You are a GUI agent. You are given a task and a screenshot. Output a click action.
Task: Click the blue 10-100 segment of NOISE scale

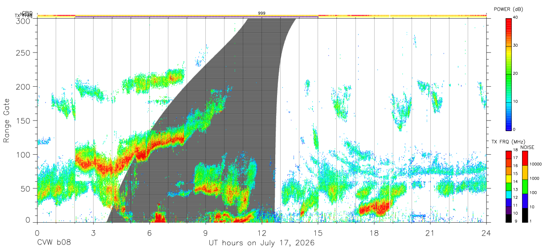coord(525,200)
